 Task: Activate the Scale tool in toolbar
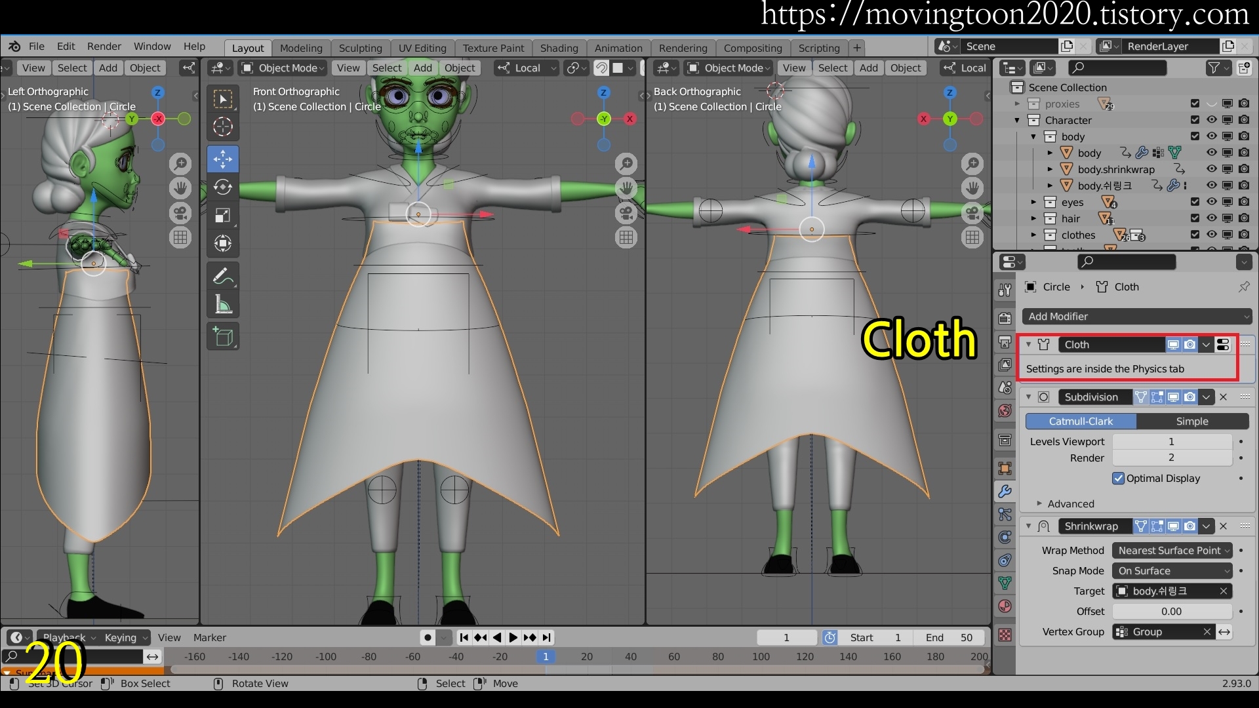tap(223, 216)
